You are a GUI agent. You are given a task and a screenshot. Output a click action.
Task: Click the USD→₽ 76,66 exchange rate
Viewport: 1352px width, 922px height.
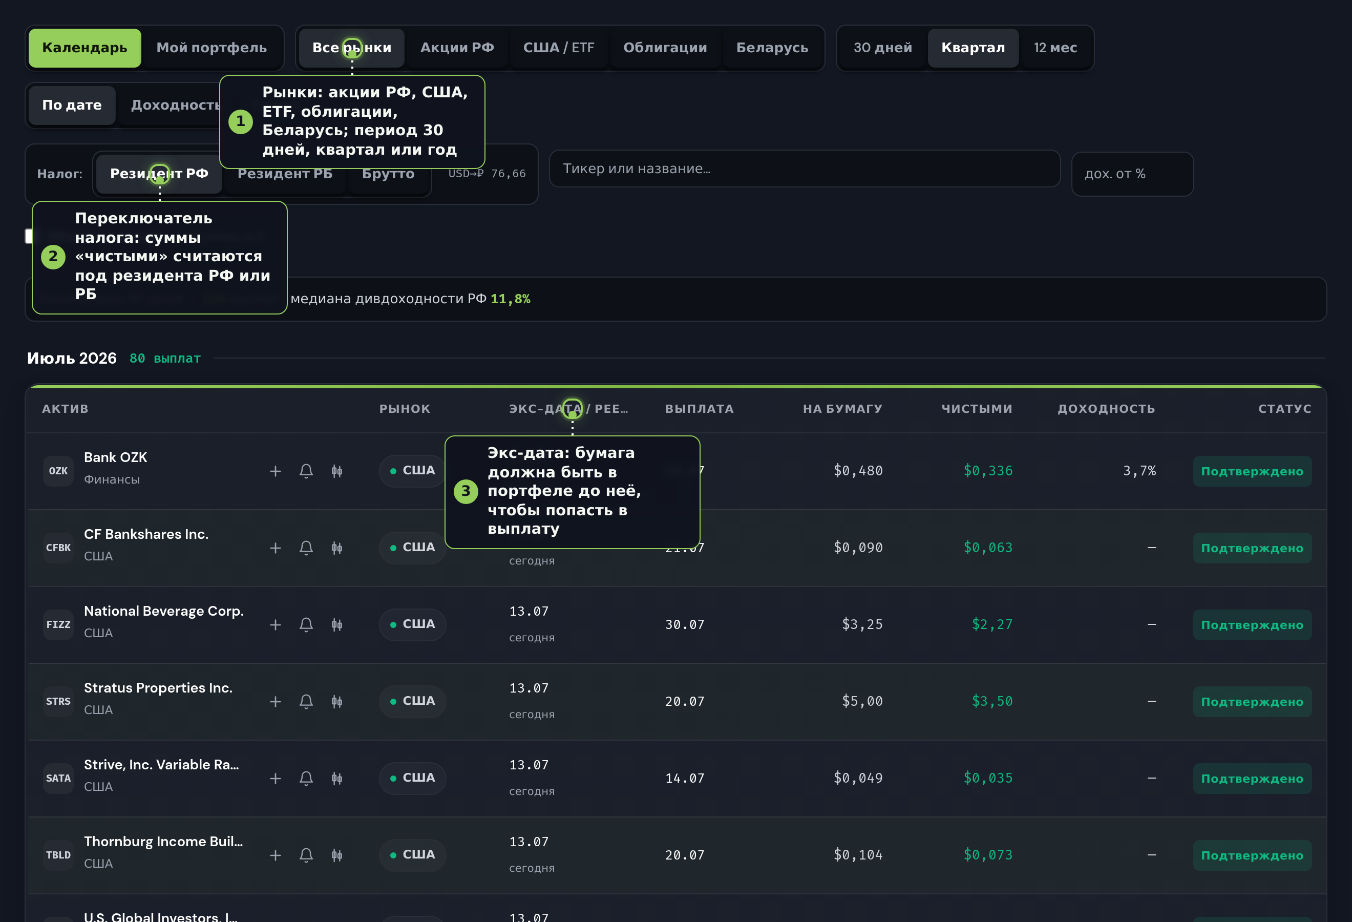point(487,174)
